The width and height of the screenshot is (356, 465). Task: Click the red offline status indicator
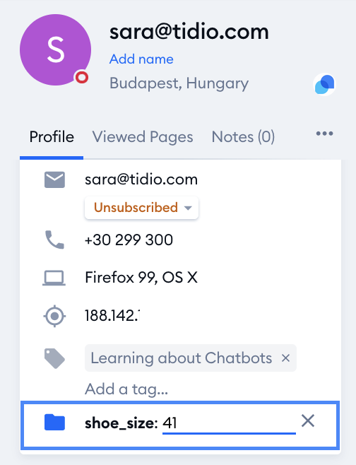tap(82, 78)
